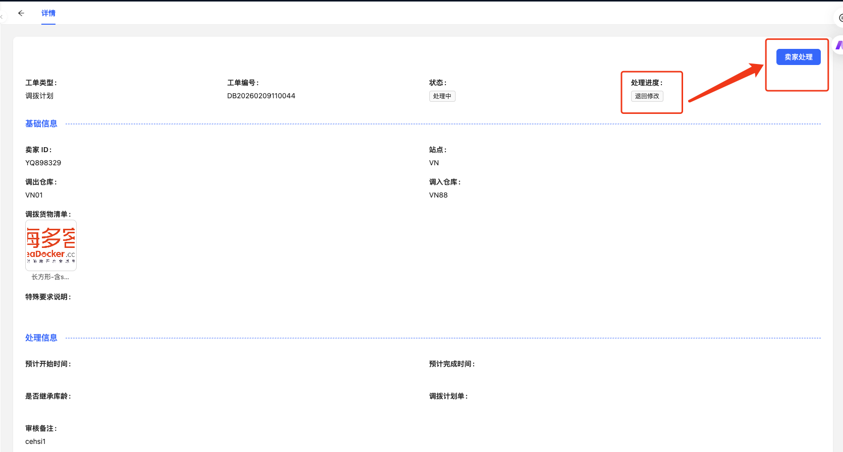Click the 处理中 status tag

[x=442, y=96]
